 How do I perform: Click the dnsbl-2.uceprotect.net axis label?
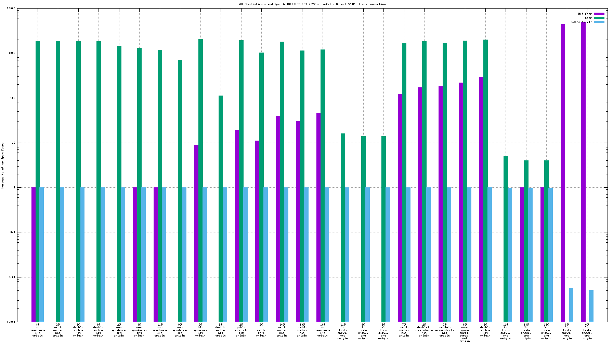coord(424,330)
